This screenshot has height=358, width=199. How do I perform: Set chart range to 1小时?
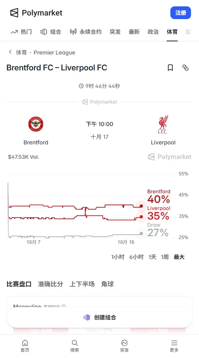(x=118, y=257)
